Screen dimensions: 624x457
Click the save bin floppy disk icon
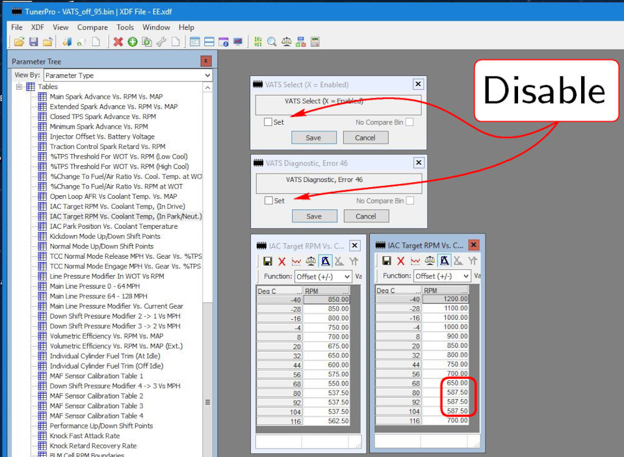(33, 42)
